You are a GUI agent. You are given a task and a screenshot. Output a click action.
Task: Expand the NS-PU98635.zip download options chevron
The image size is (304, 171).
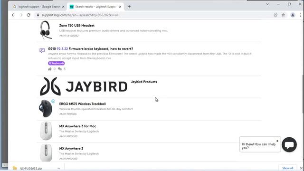click(58, 168)
